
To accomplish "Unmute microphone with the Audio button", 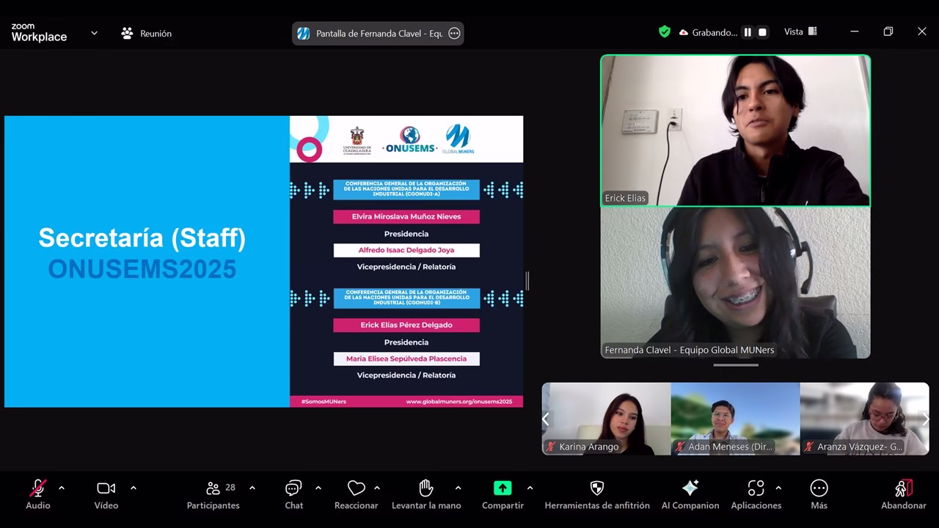I will (37, 489).
